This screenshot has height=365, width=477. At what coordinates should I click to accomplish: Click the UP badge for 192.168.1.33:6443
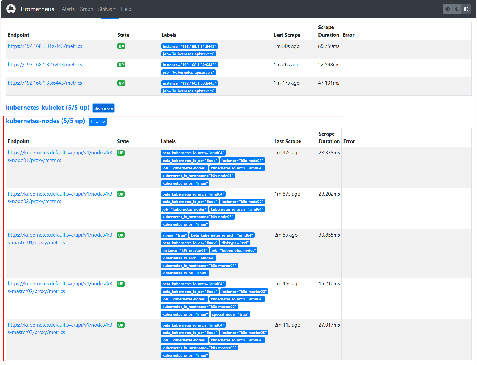tap(121, 83)
